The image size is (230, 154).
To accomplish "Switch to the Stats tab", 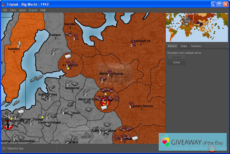I will [x=184, y=46].
